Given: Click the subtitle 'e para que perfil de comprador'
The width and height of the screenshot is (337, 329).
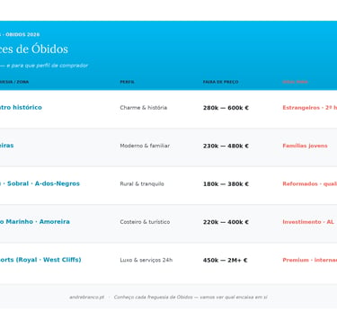Looking at the screenshot, I should tap(48, 66).
